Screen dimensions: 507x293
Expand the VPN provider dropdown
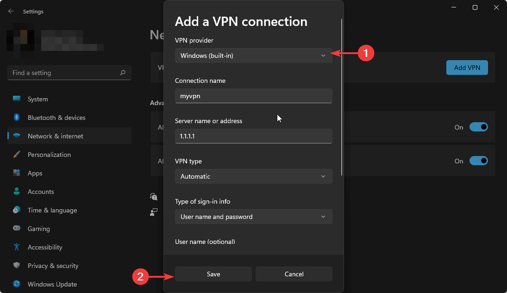point(254,56)
